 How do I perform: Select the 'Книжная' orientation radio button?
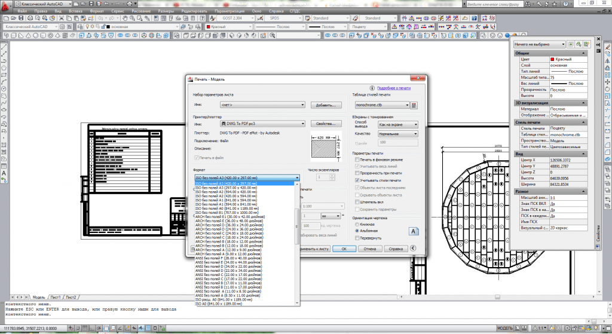pos(357,224)
